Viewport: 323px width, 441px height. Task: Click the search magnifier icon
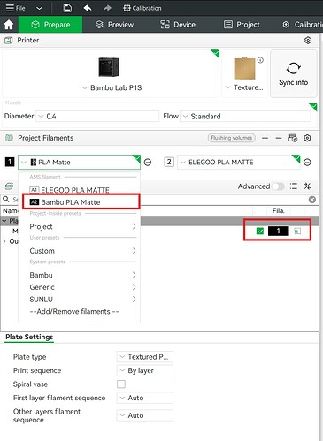pyautogui.click(x=6, y=200)
